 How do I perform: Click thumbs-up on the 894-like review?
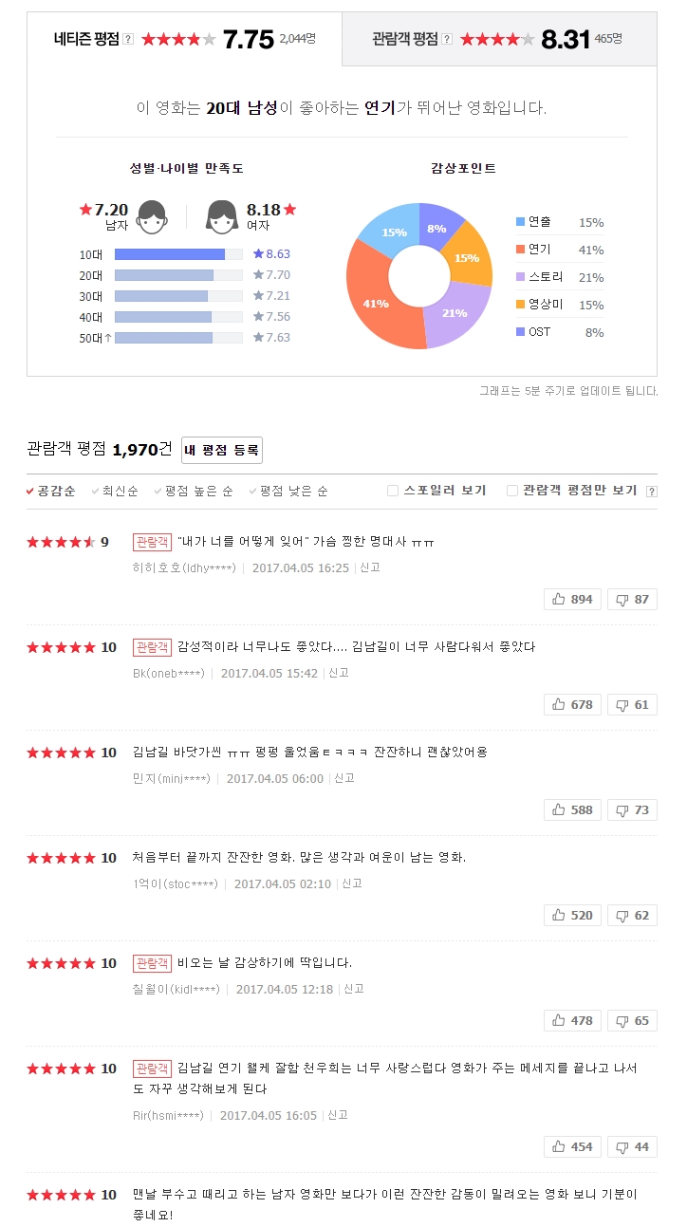coord(572,599)
